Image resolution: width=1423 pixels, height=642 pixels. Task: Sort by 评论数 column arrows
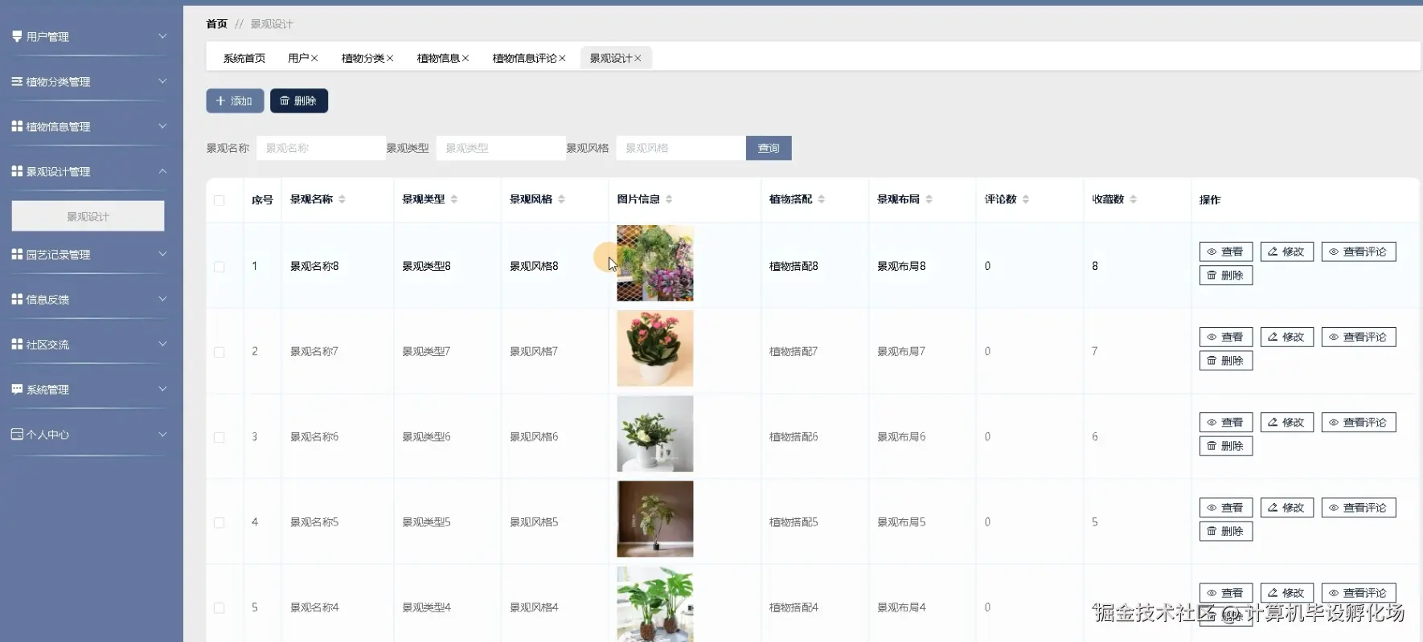(1026, 199)
